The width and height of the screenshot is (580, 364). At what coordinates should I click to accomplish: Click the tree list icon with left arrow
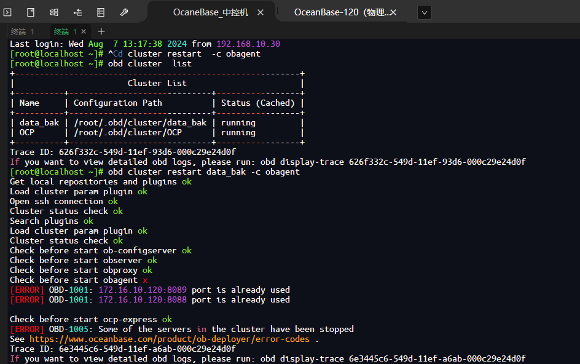(77, 12)
